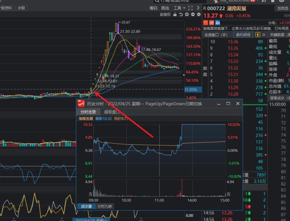The width and height of the screenshot is (290, 221).
Task: Click the 市盈(静) label in key data
Action: coord(276,81)
